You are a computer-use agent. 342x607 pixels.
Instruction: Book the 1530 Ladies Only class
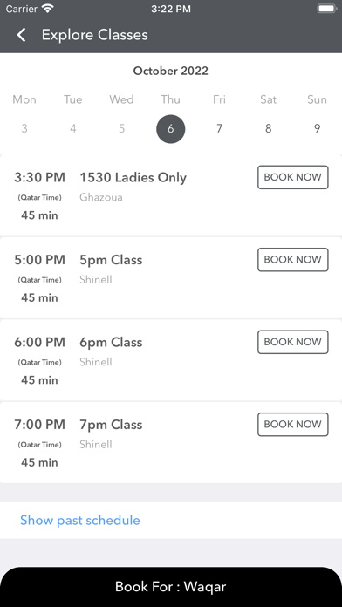(x=293, y=177)
